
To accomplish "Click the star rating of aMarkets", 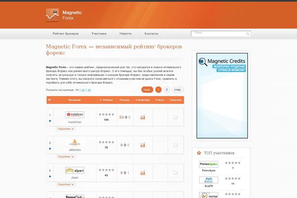I will pos(106,142).
